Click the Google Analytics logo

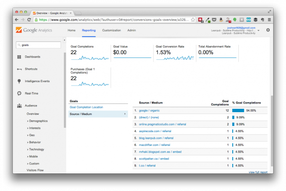coord(34,30)
